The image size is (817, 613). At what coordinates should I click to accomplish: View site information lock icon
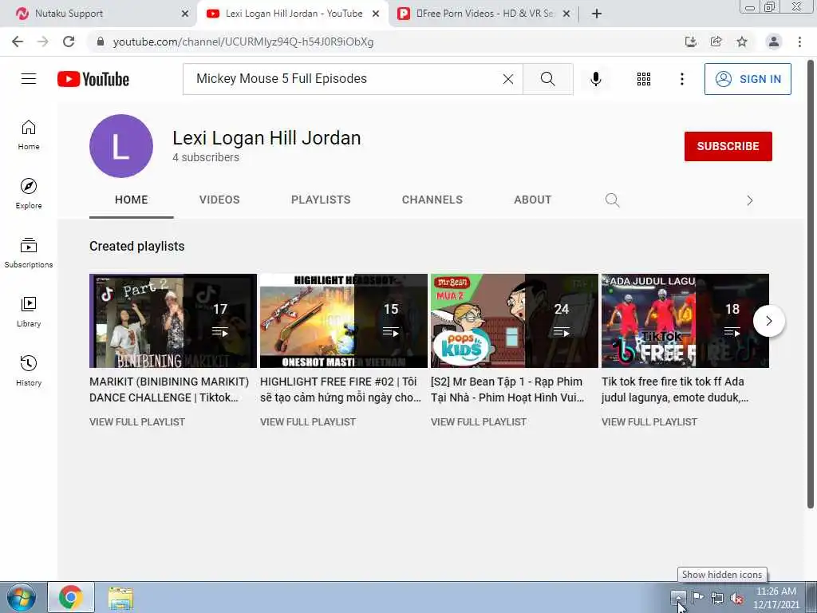pos(101,42)
